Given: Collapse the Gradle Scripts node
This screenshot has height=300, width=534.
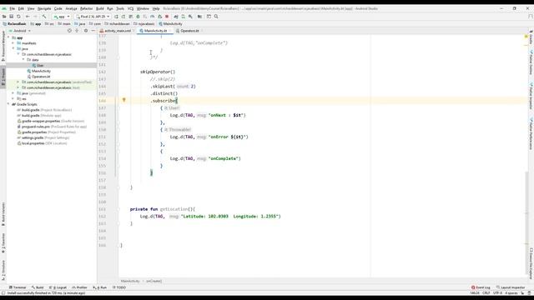Looking at the screenshot, I should tap(9, 104).
